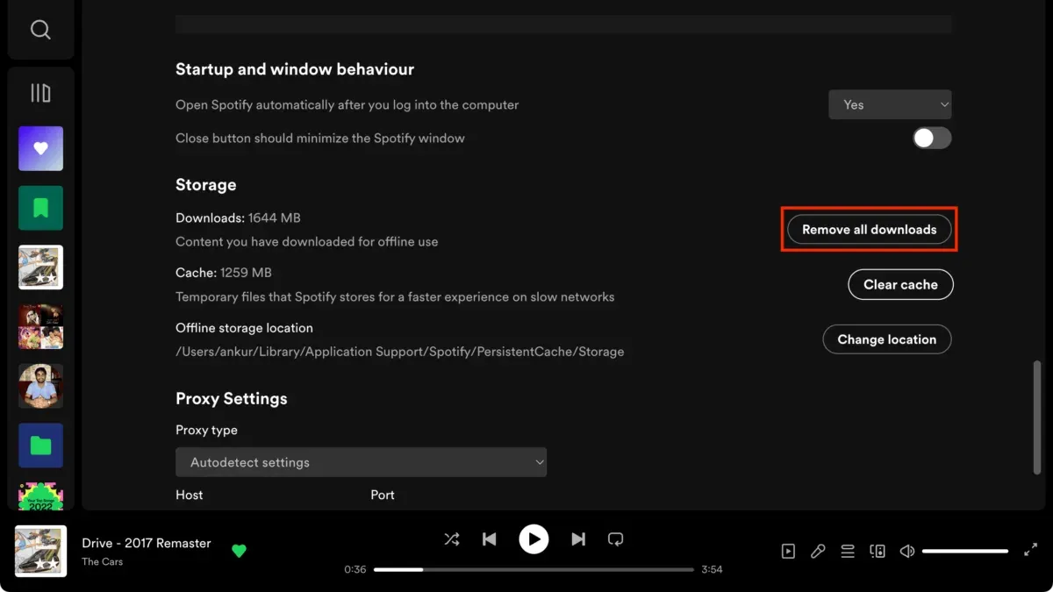Toggle Close button should minimize the Spotify window
1053x592 pixels.
(x=932, y=138)
